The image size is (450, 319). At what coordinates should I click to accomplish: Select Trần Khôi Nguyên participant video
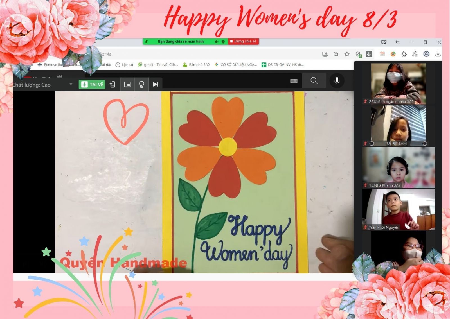(399, 209)
